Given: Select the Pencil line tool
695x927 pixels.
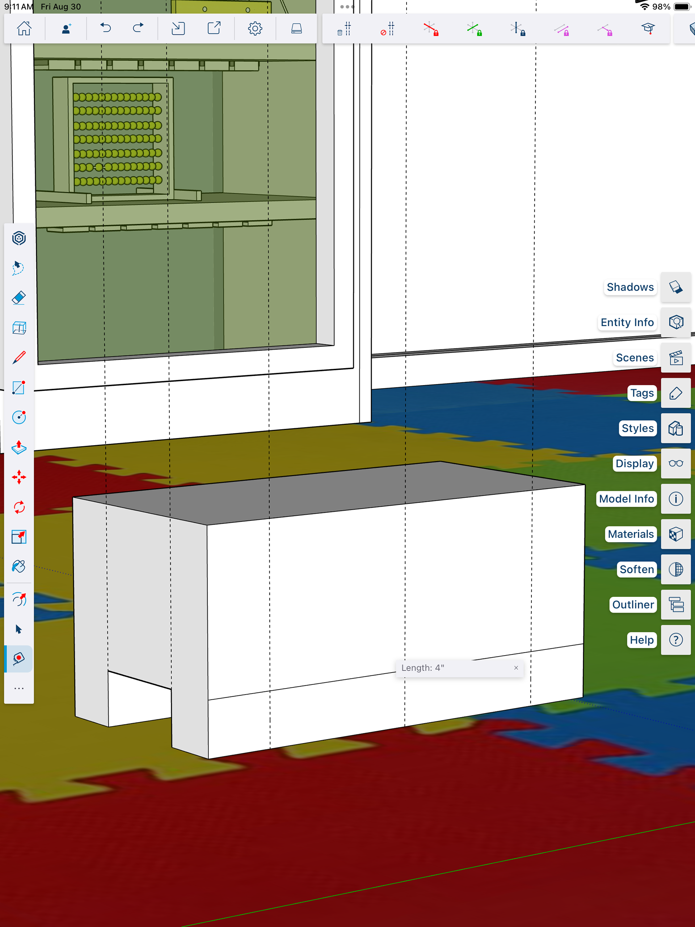Looking at the screenshot, I should pyautogui.click(x=19, y=358).
